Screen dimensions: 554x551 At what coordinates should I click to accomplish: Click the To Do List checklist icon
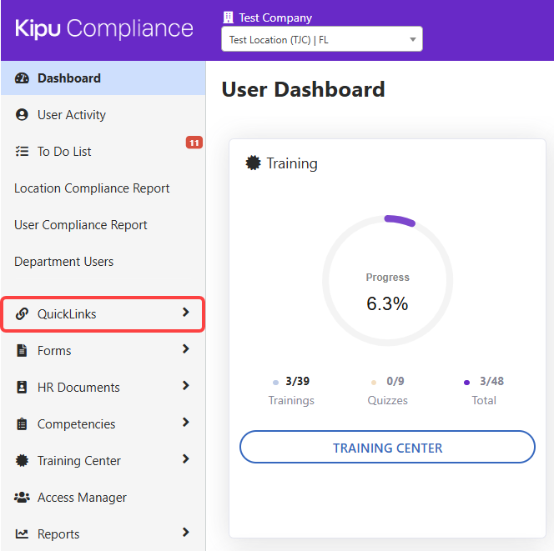coord(23,152)
